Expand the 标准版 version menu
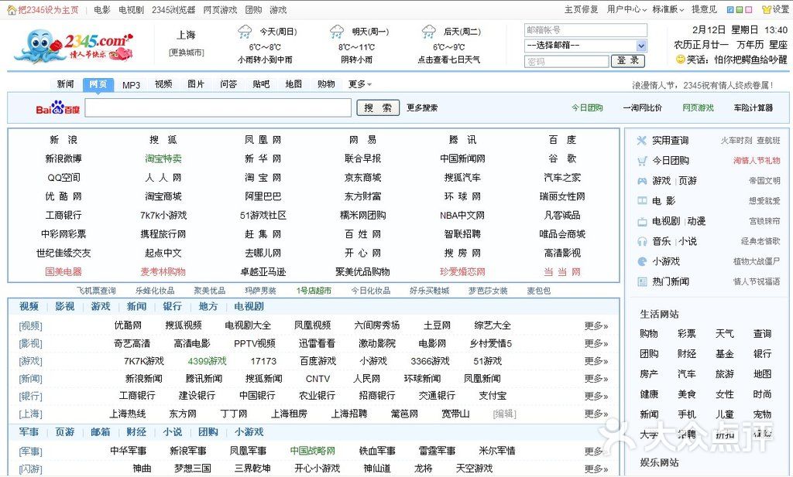The height and width of the screenshot is (477, 793). point(668,9)
